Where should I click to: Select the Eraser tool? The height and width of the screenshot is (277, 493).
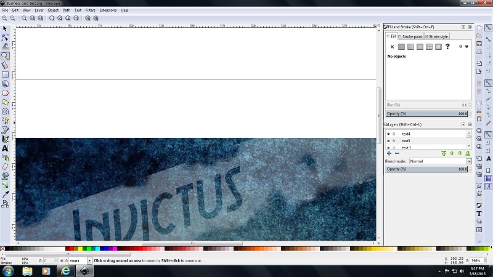click(x=5, y=167)
